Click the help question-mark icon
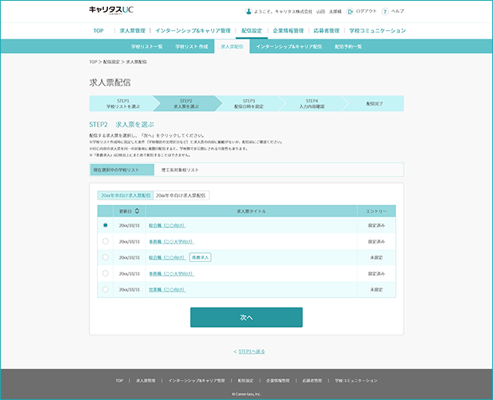The image size is (493, 400). [x=385, y=12]
